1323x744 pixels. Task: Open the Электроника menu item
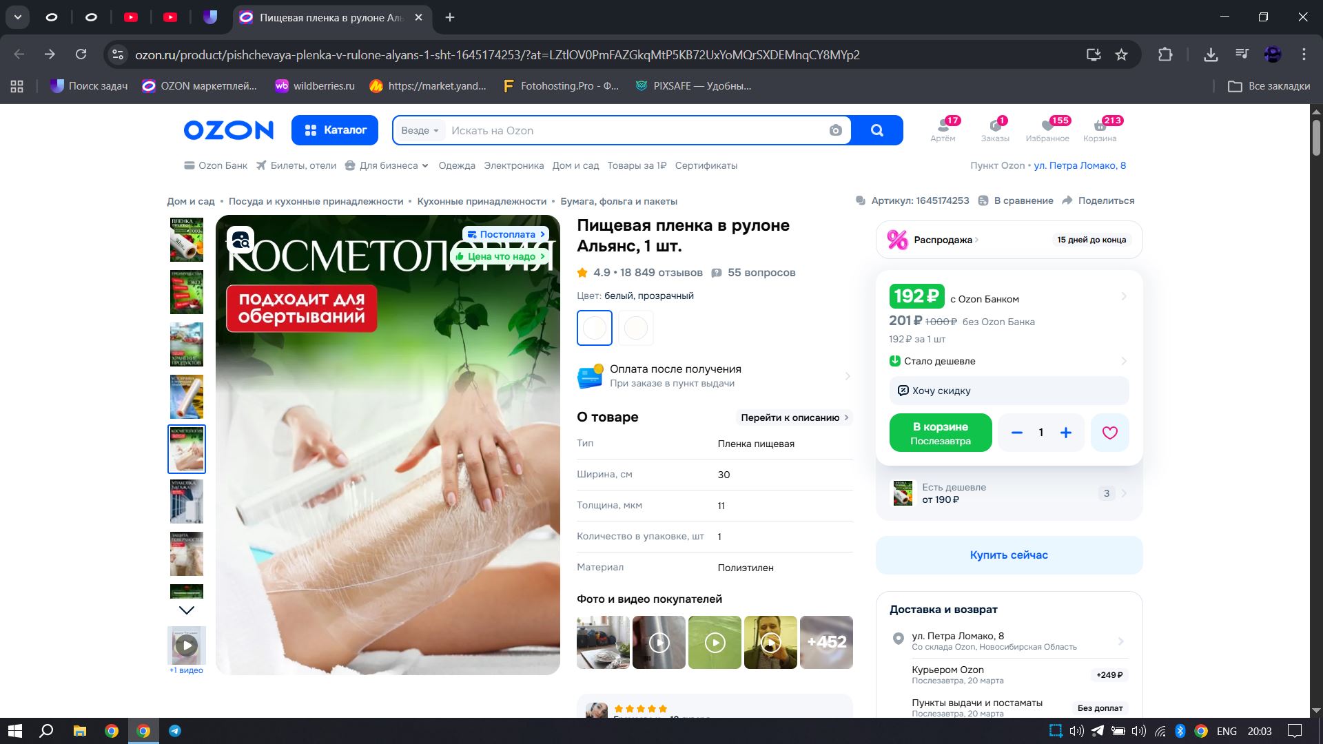(513, 165)
